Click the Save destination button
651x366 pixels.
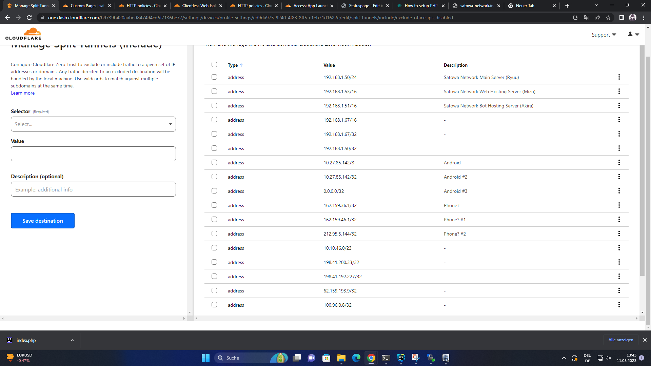coord(43,221)
